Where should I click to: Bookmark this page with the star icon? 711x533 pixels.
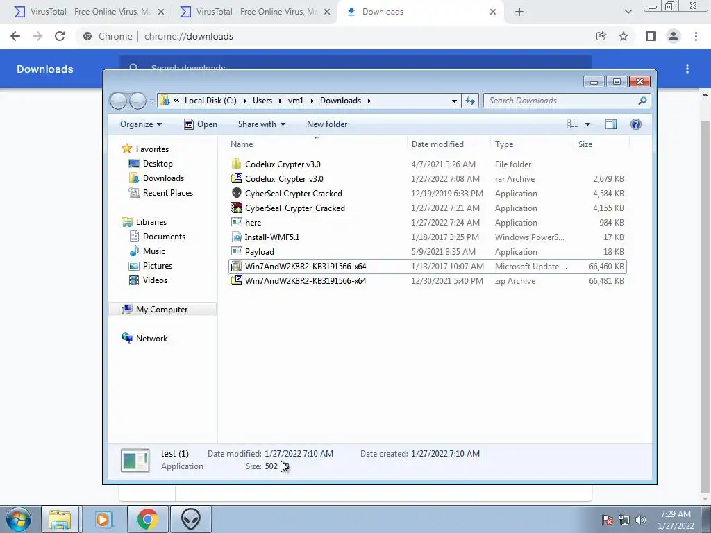pyautogui.click(x=624, y=36)
